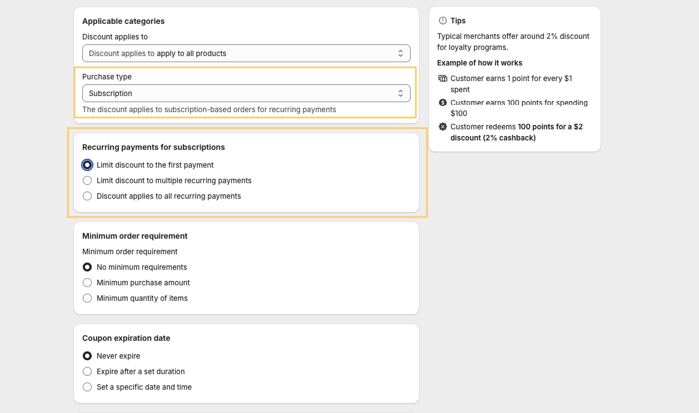Viewport: 699px width, 413px height.
Task: Click the 'Recurring payments for subscriptions' heading
Action: (153, 147)
